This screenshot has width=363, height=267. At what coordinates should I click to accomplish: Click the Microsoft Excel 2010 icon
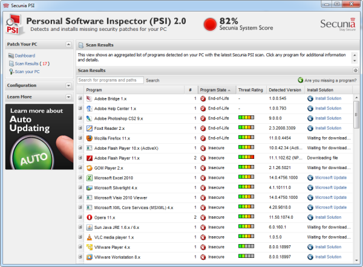pyautogui.click(x=89, y=178)
